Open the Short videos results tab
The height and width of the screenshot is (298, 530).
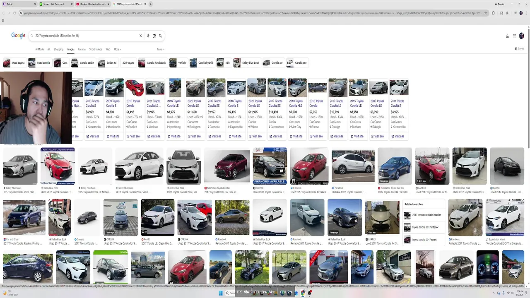click(96, 49)
